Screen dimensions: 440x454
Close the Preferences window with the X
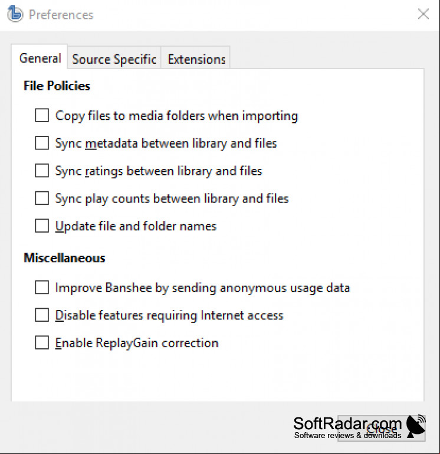pyautogui.click(x=423, y=14)
